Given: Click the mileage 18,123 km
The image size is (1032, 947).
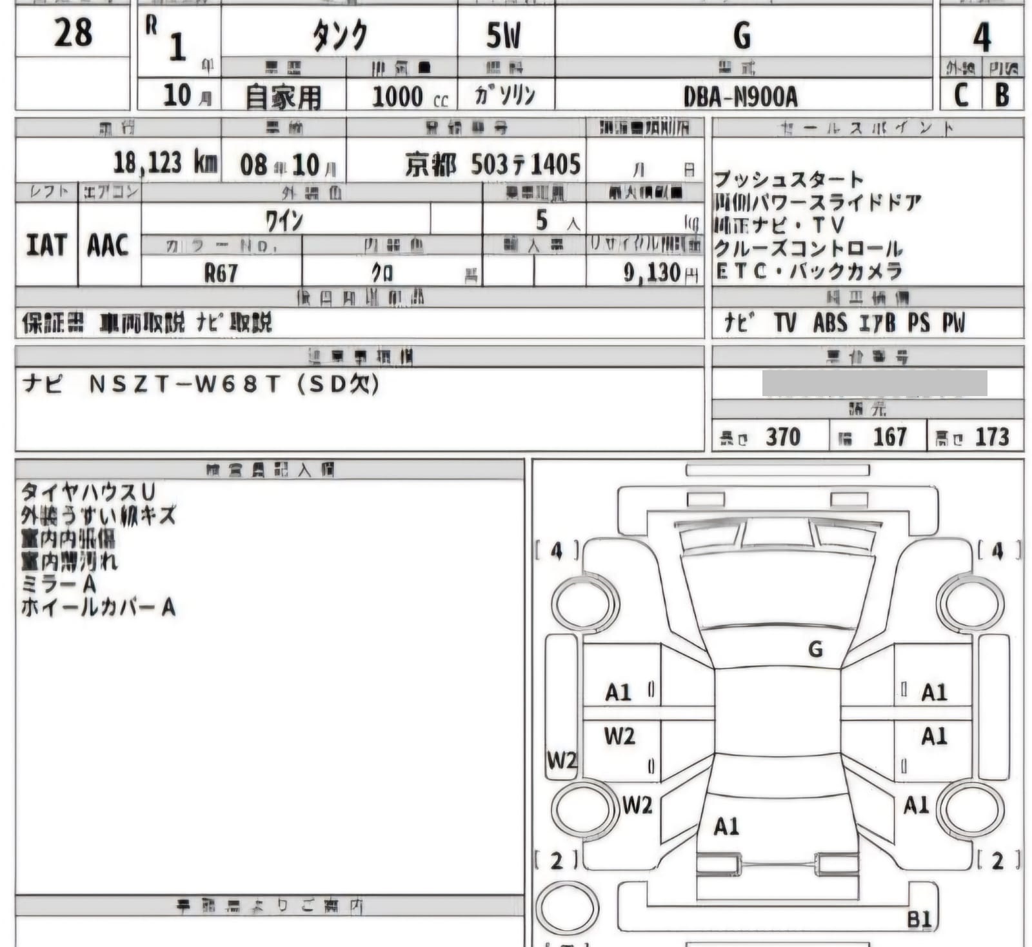Looking at the screenshot, I should [x=165, y=162].
